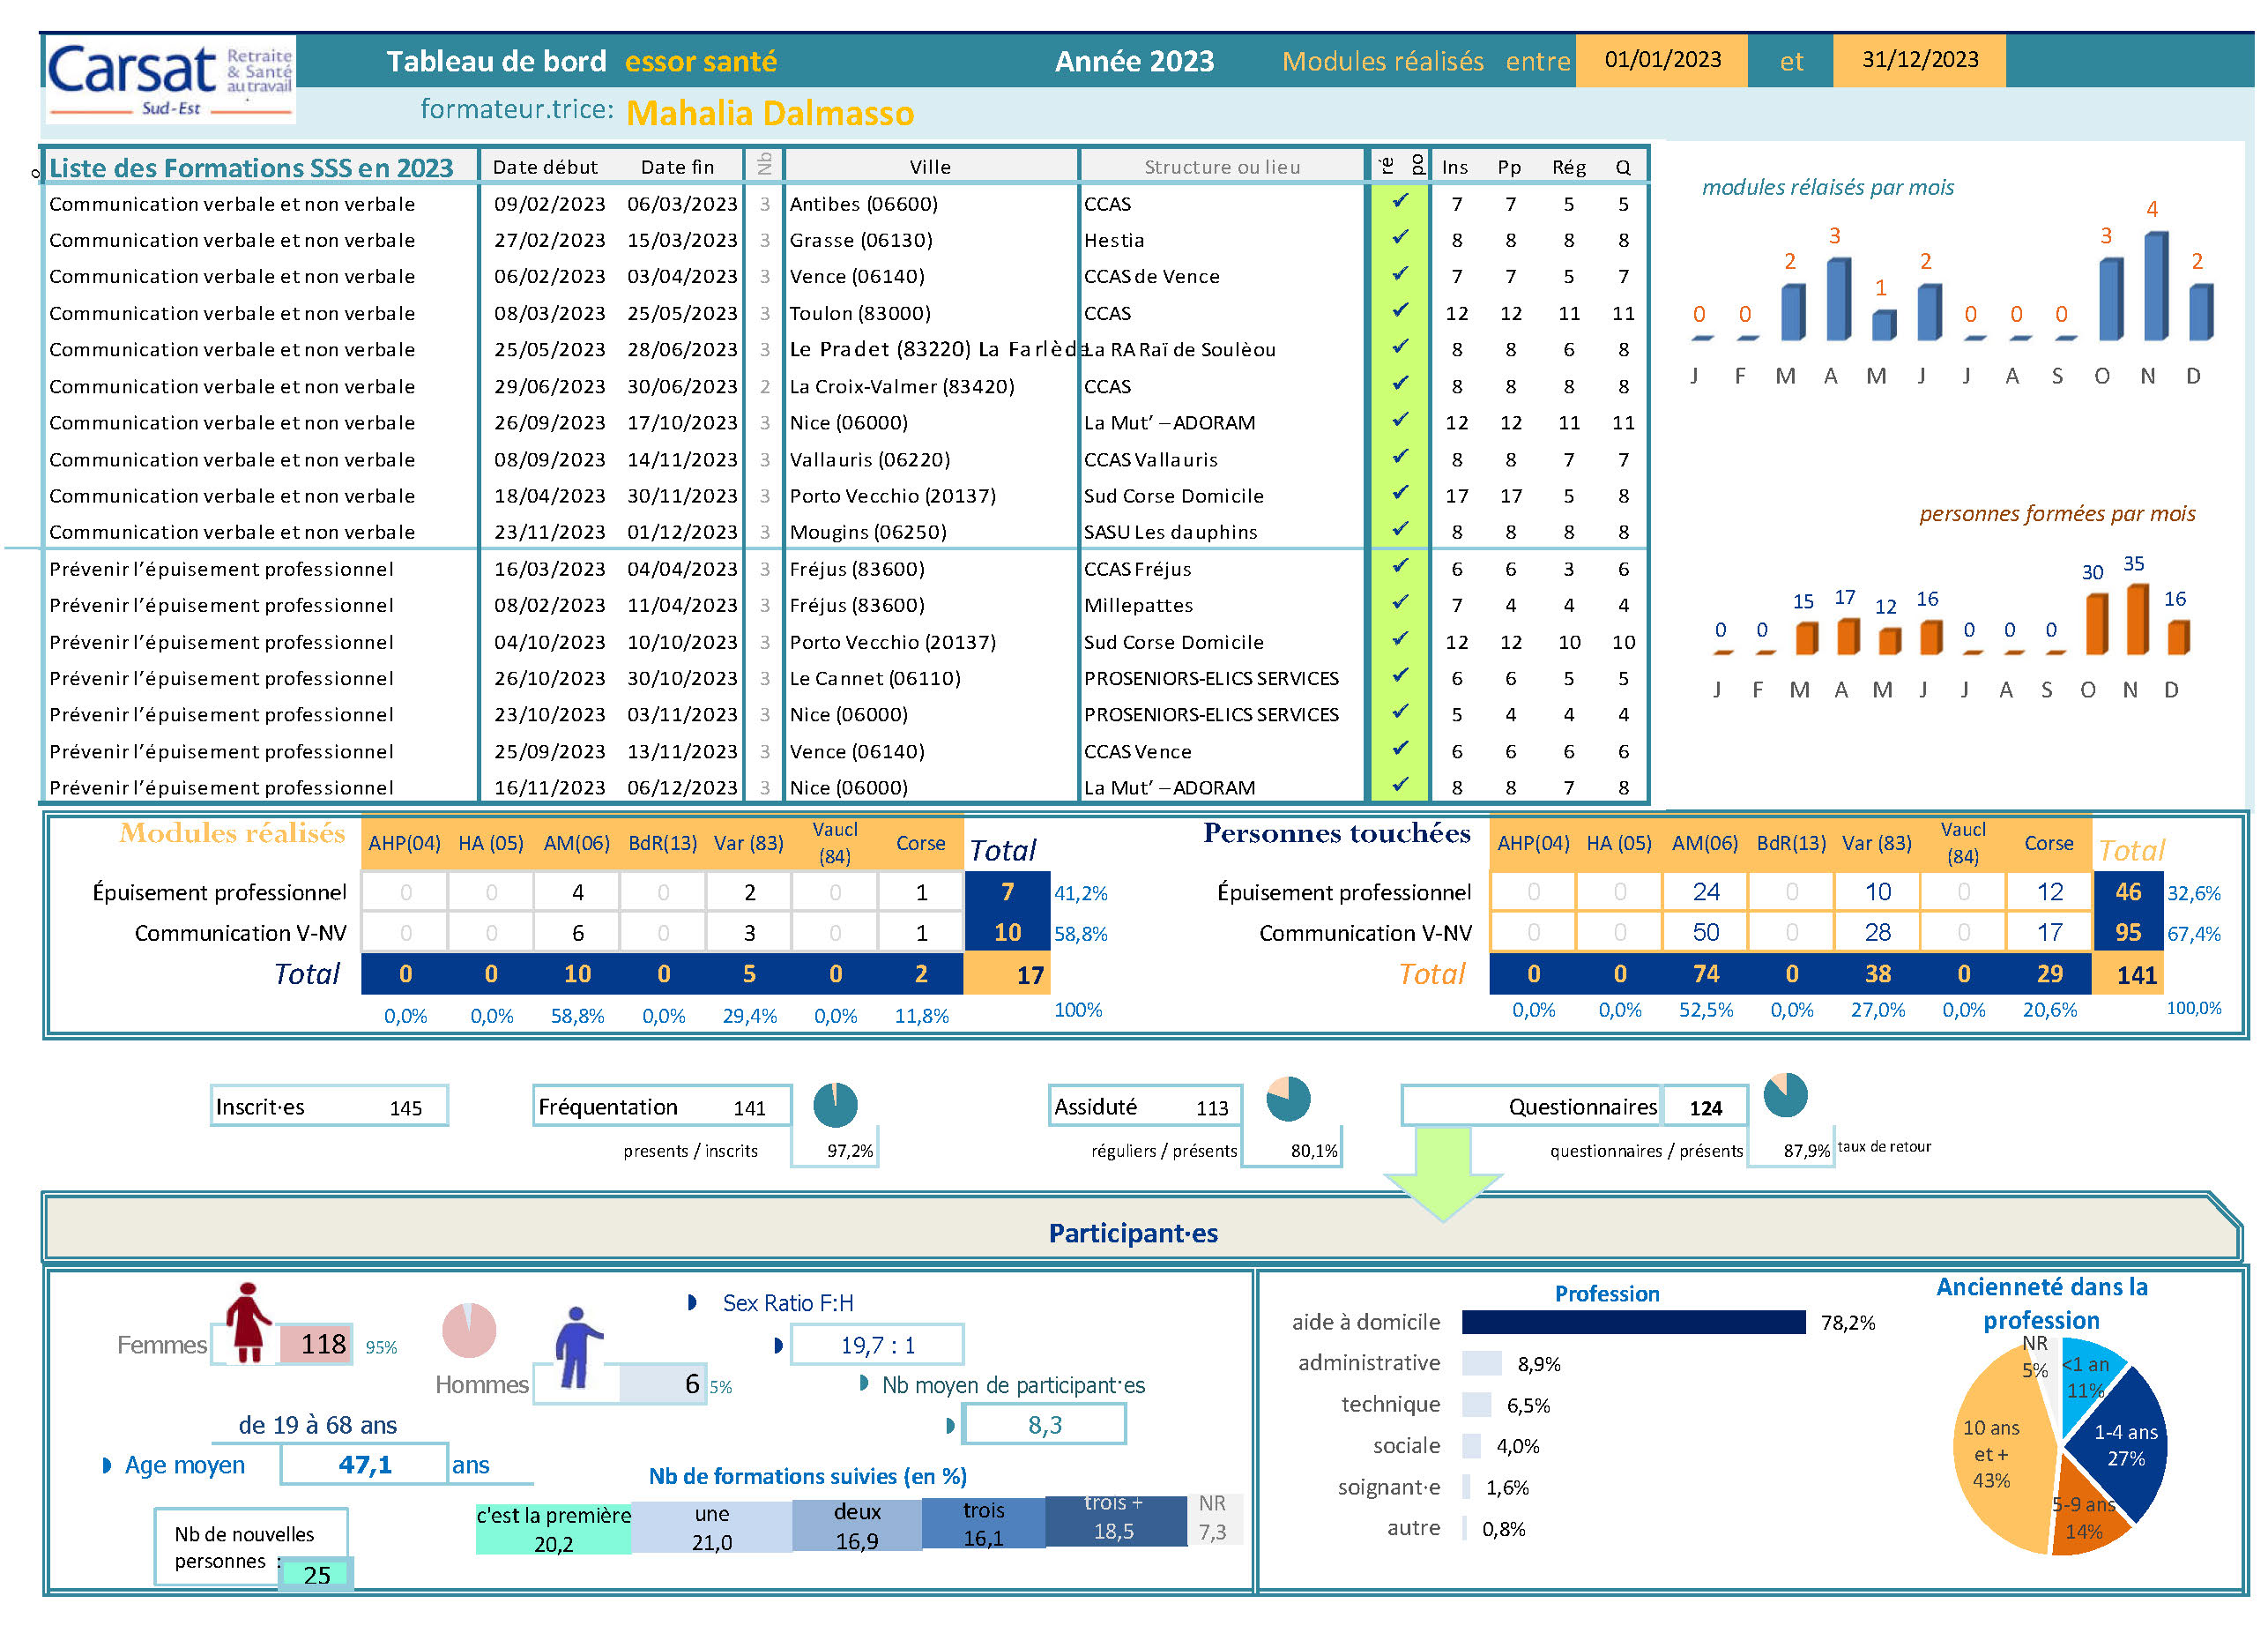Click date 16/11/2023 in last row
The image size is (2268, 1633).
(x=549, y=787)
